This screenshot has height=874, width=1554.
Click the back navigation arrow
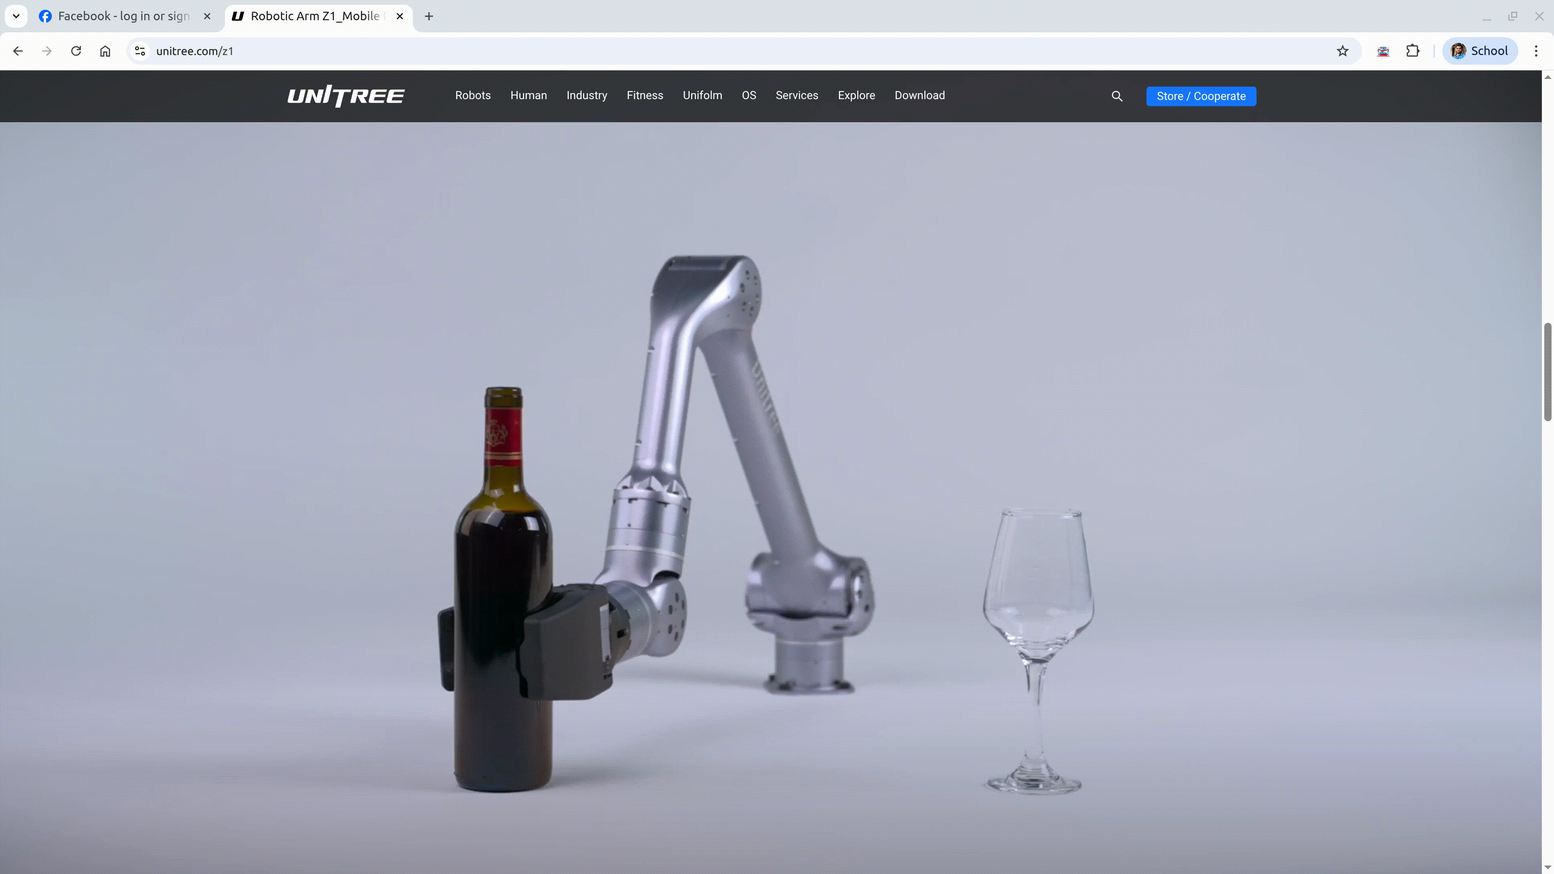coord(17,51)
